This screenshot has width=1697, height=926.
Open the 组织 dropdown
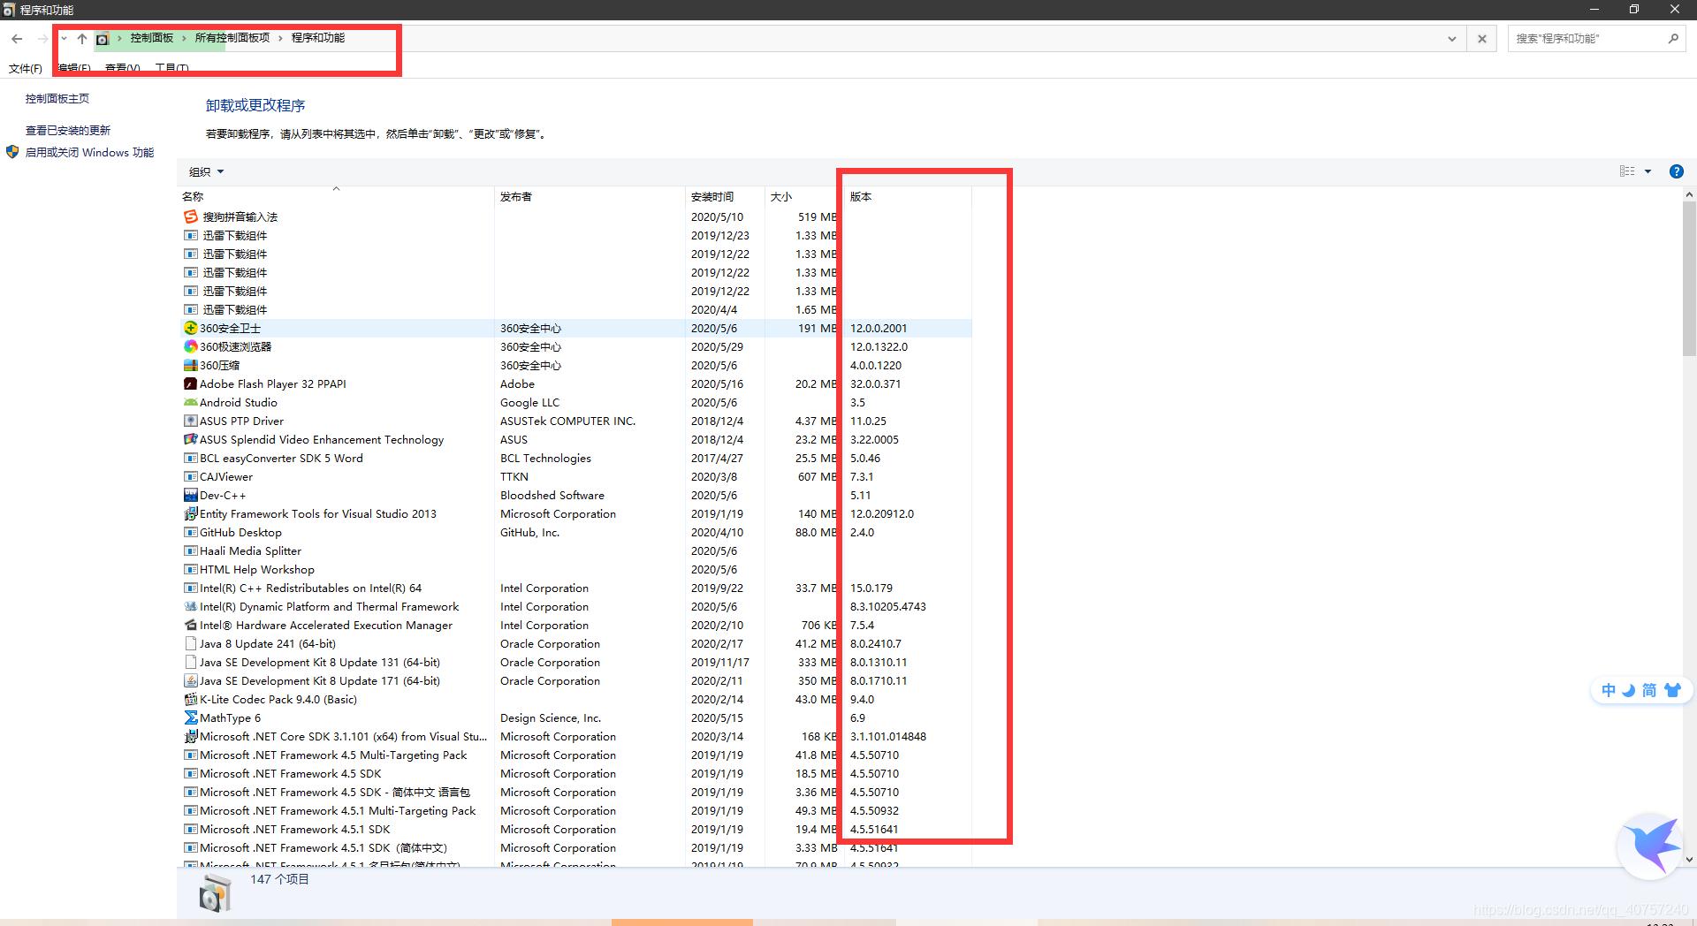206,171
